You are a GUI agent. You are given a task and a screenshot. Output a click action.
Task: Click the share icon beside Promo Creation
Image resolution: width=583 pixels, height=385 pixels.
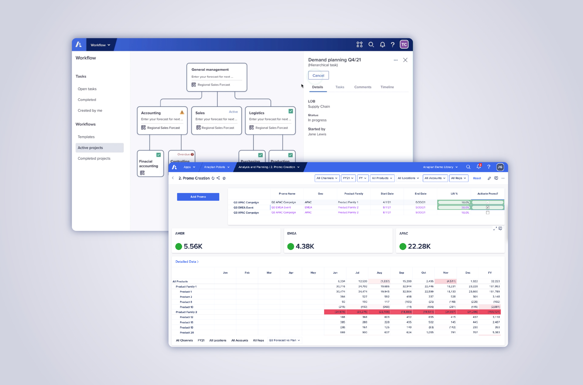tap(218, 178)
